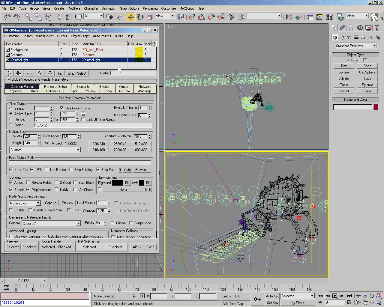The image size is (384, 307).
Task: Open the Utilities hammer panel icon
Action: point(377,28)
